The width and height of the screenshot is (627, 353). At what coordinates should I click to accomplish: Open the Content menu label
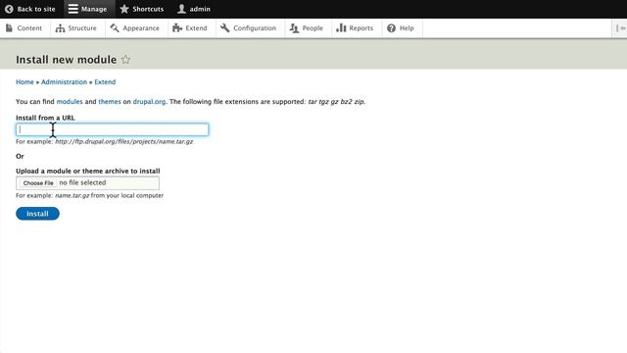click(x=29, y=28)
